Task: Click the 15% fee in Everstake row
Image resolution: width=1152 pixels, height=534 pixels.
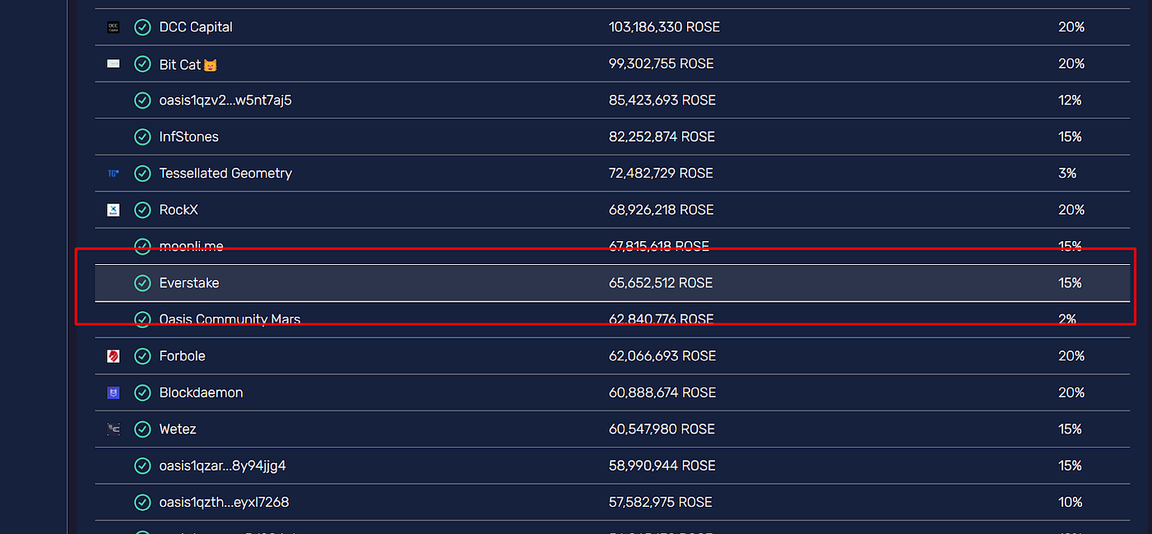Action: click(1070, 283)
